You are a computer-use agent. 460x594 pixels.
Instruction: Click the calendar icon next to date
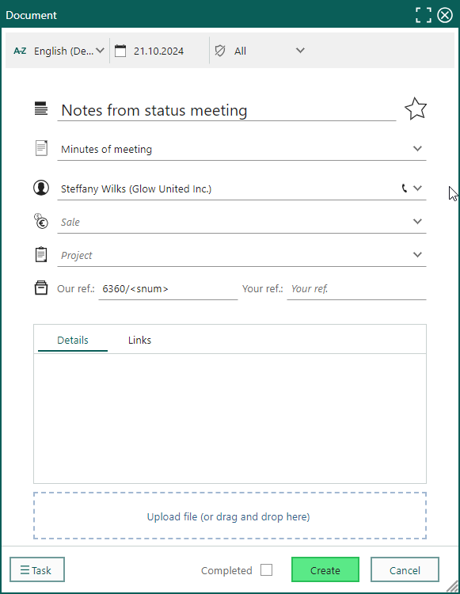pos(120,51)
